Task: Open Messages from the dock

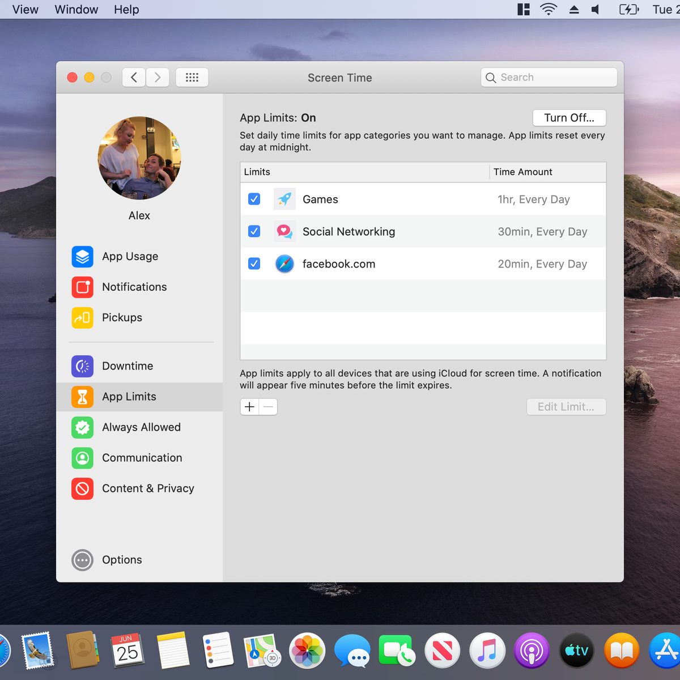Action: coord(352,651)
